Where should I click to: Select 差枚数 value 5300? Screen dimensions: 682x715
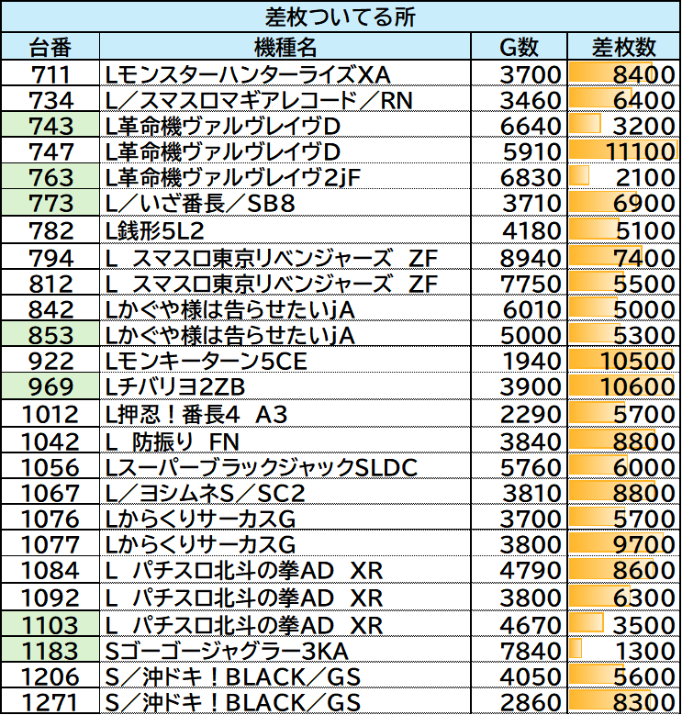pos(623,334)
